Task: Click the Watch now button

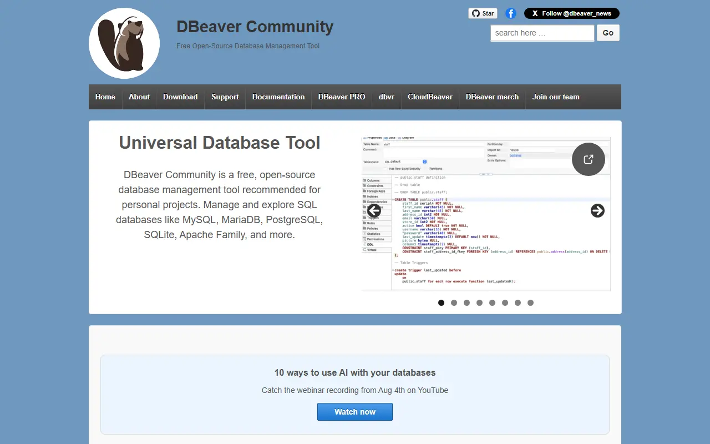Action: (x=355, y=412)
